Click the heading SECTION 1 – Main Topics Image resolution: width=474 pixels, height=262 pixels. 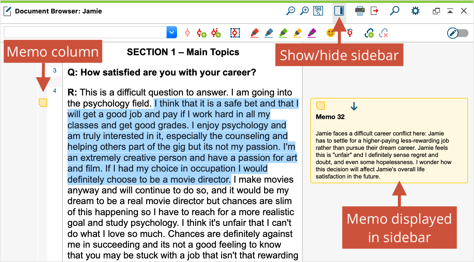(183, 52)
